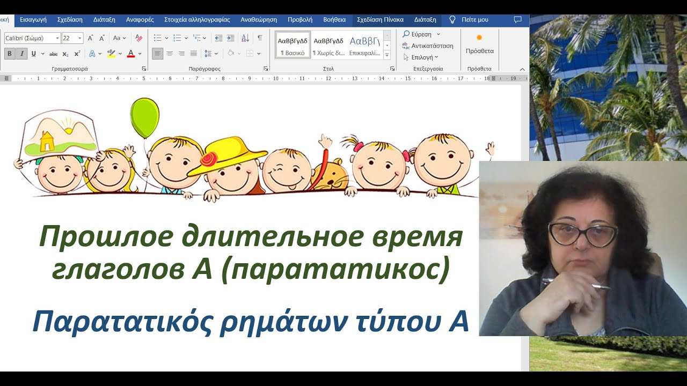Justify the paragraph text
The image size is (687, 386).
[194, 54]
